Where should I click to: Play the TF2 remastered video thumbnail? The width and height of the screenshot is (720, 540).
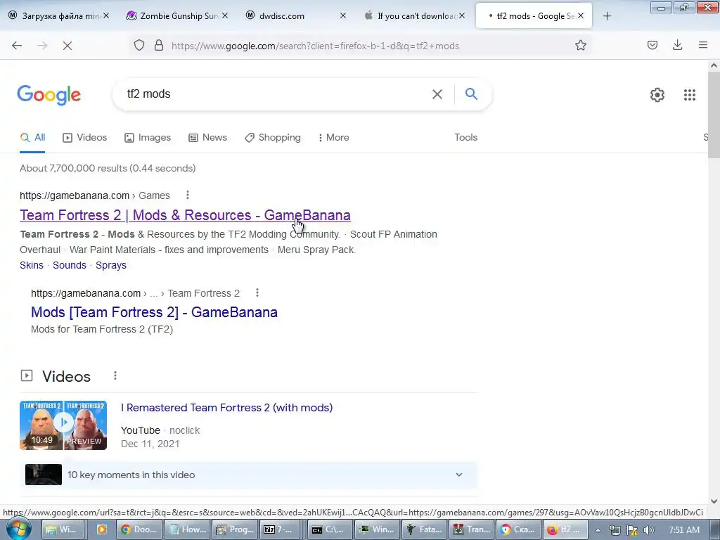tap(63, 425)
